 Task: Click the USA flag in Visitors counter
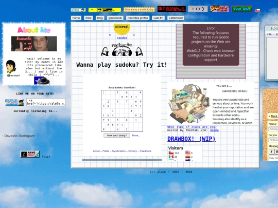coord(188,153)
